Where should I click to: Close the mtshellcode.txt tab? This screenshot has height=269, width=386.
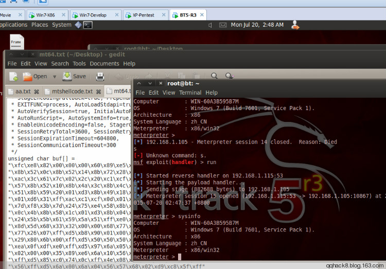tap(98, 92)
